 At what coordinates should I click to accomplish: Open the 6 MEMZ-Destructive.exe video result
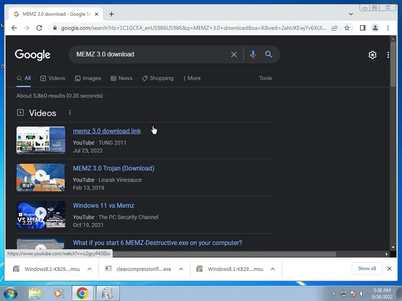click(157, 243)
